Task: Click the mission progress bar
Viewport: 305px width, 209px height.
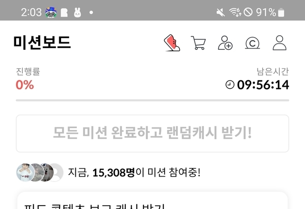Action: 152,100
